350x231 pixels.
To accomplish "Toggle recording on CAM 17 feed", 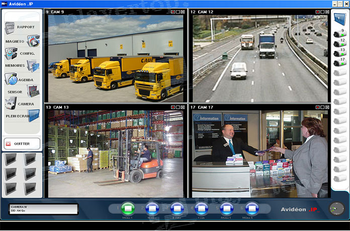I will [x=317, y=107].
